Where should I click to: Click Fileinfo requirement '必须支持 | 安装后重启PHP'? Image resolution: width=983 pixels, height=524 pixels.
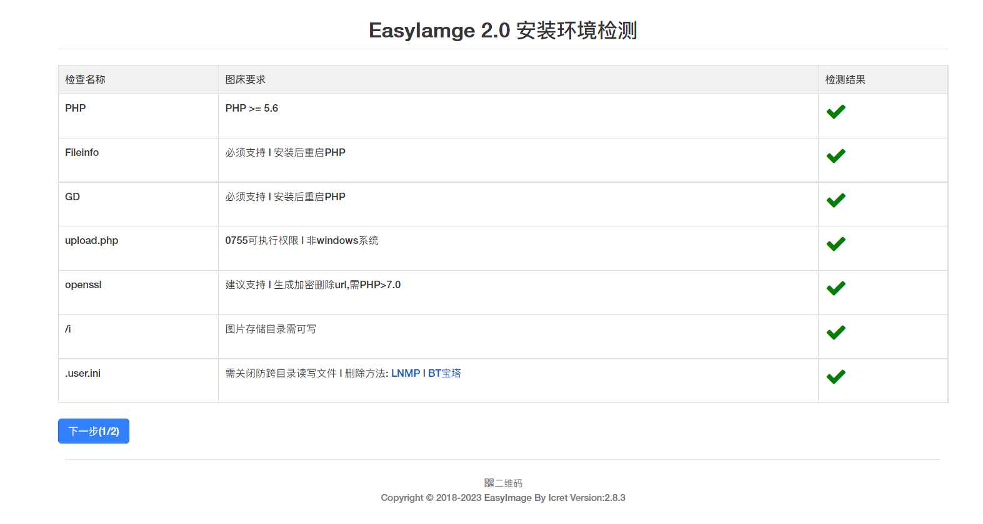click(286, 152)
